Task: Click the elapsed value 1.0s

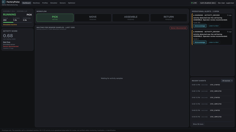Action: tap(15, 20)
